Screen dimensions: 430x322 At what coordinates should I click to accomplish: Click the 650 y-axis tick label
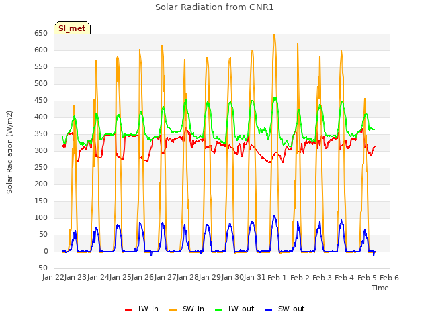coord(41,34)
